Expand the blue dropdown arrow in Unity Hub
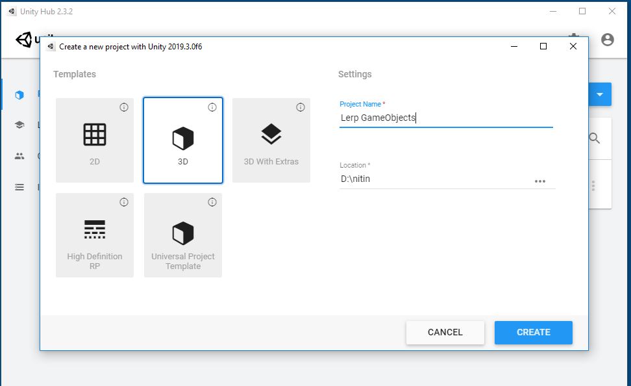The image size is (631, 386). pos(600,95)
